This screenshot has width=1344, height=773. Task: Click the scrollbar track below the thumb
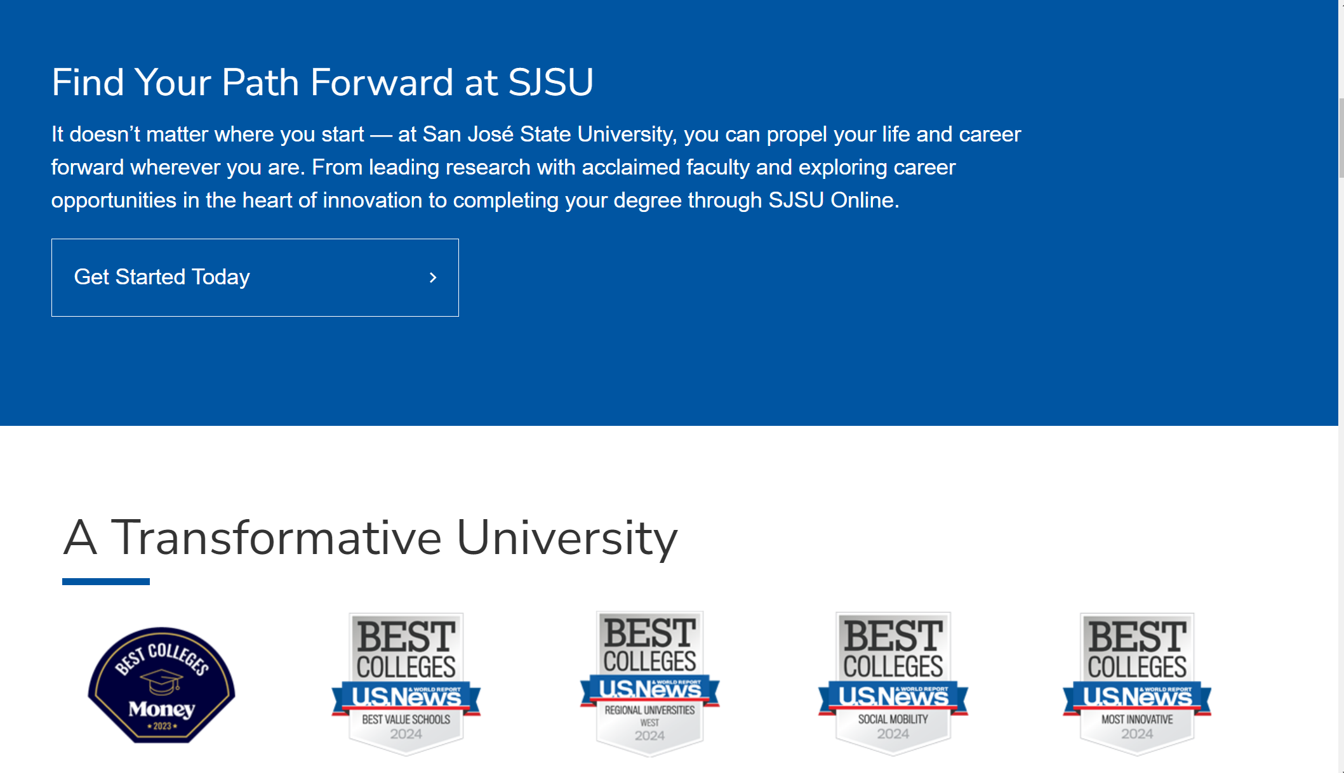(x=1341, y=476)
